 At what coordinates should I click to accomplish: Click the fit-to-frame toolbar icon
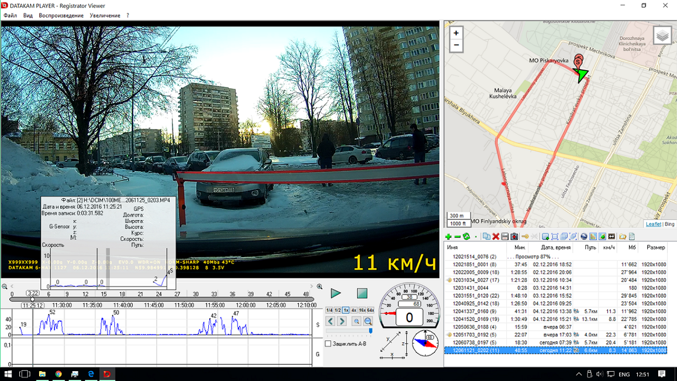tap(555, 236)
